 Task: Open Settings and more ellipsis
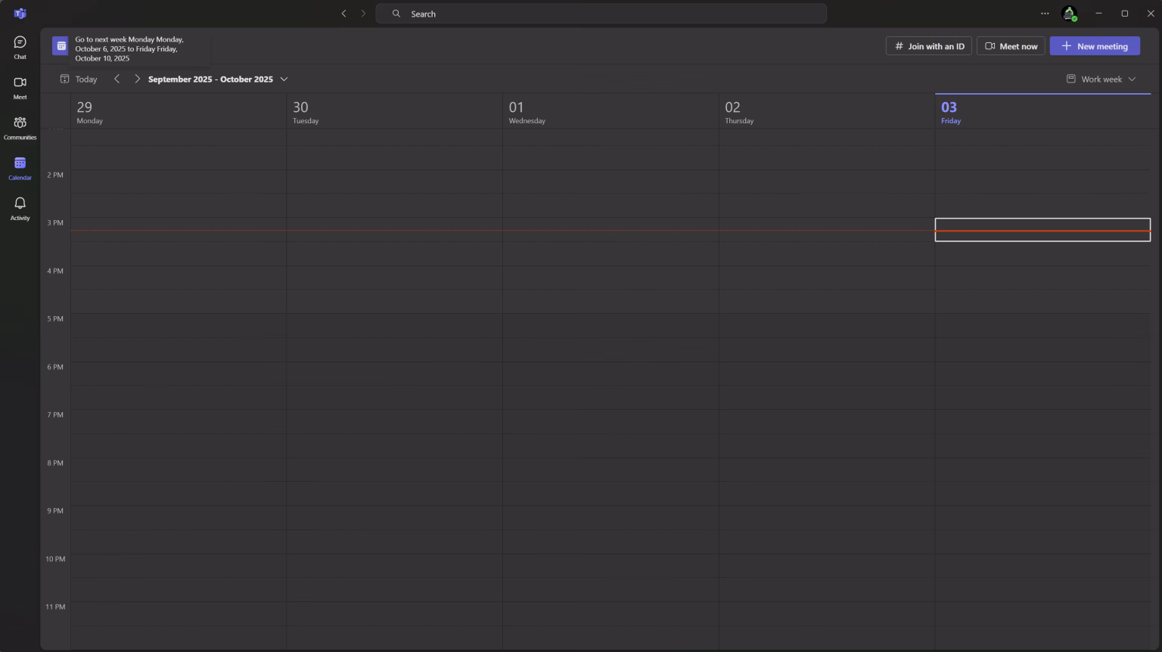click(x=1045, y=14)
